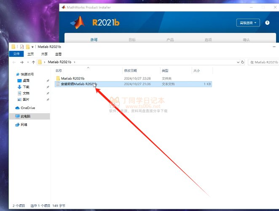Click the help question mark icon in the installer
This screenshot has height=211, width=279.
(267, 23)
